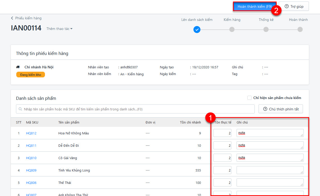This screenshot has height=196, width=320.
Task: Open SKU link HQ811
Action: (x=31, y=146)
